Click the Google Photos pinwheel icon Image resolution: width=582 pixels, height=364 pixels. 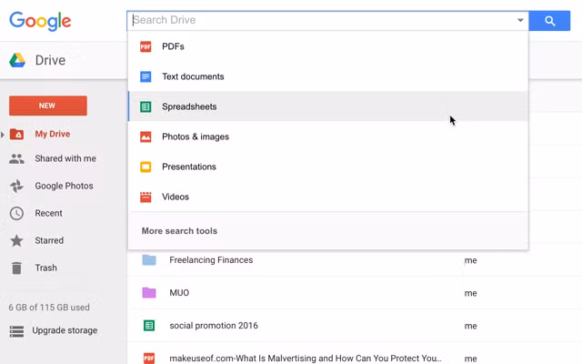(16, 186)
